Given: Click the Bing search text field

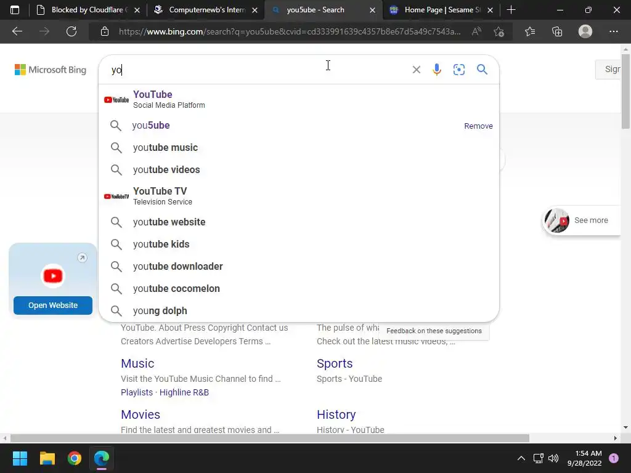Looking at the screenshot, I should 258,70.
